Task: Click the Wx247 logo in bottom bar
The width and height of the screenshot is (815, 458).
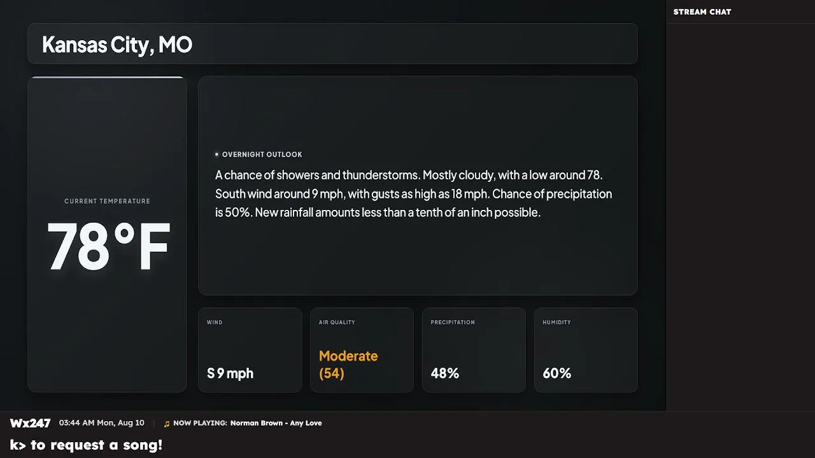Action: (x=30, y=423)
